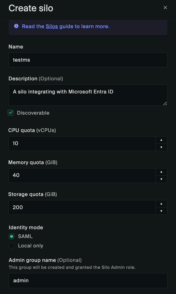Click the Discoverable label text

point(33,113)
